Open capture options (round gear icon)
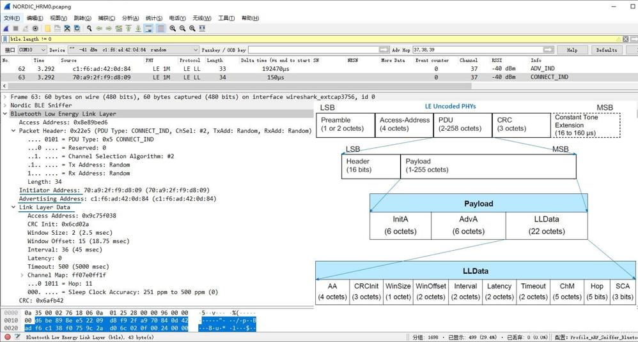 (x=35, y=29)
